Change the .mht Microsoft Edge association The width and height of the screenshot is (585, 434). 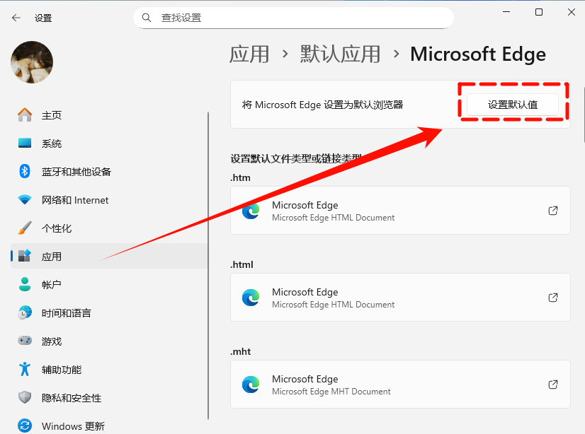pos(400,385)
